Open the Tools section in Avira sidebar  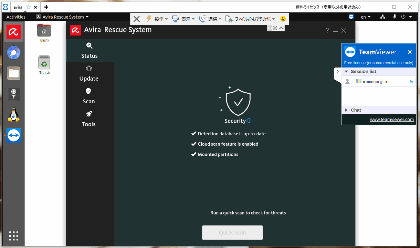pyautogui.click(x=89, y=119)
